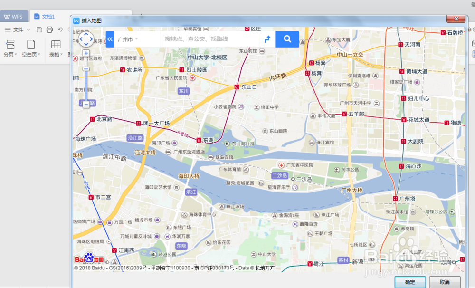This screenshot has width=475, height=288.
Task: Click the 北京路 metro station marker
Action: [x=92, y=119]
